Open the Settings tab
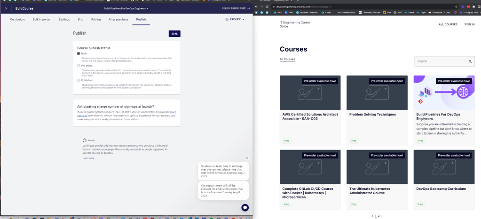Viewport: 481px width, 219px height. (x=64, y=19)
